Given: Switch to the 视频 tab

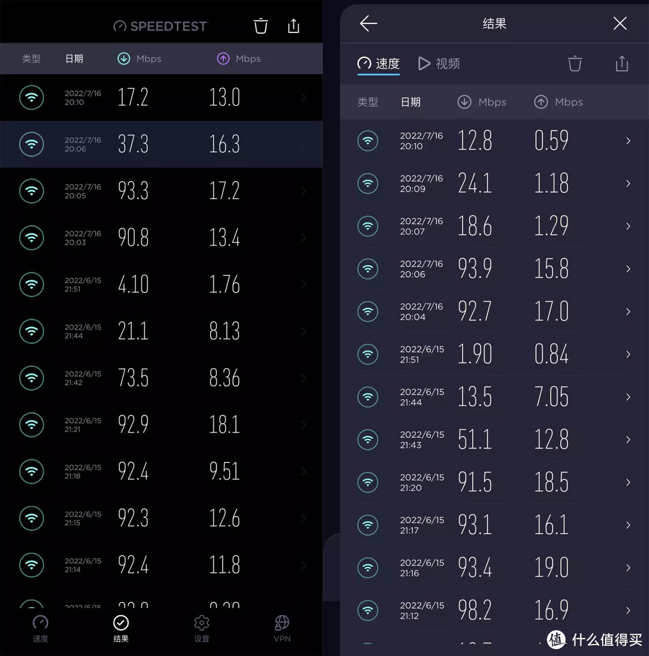Looking at the screenshot, I should 439,64.
